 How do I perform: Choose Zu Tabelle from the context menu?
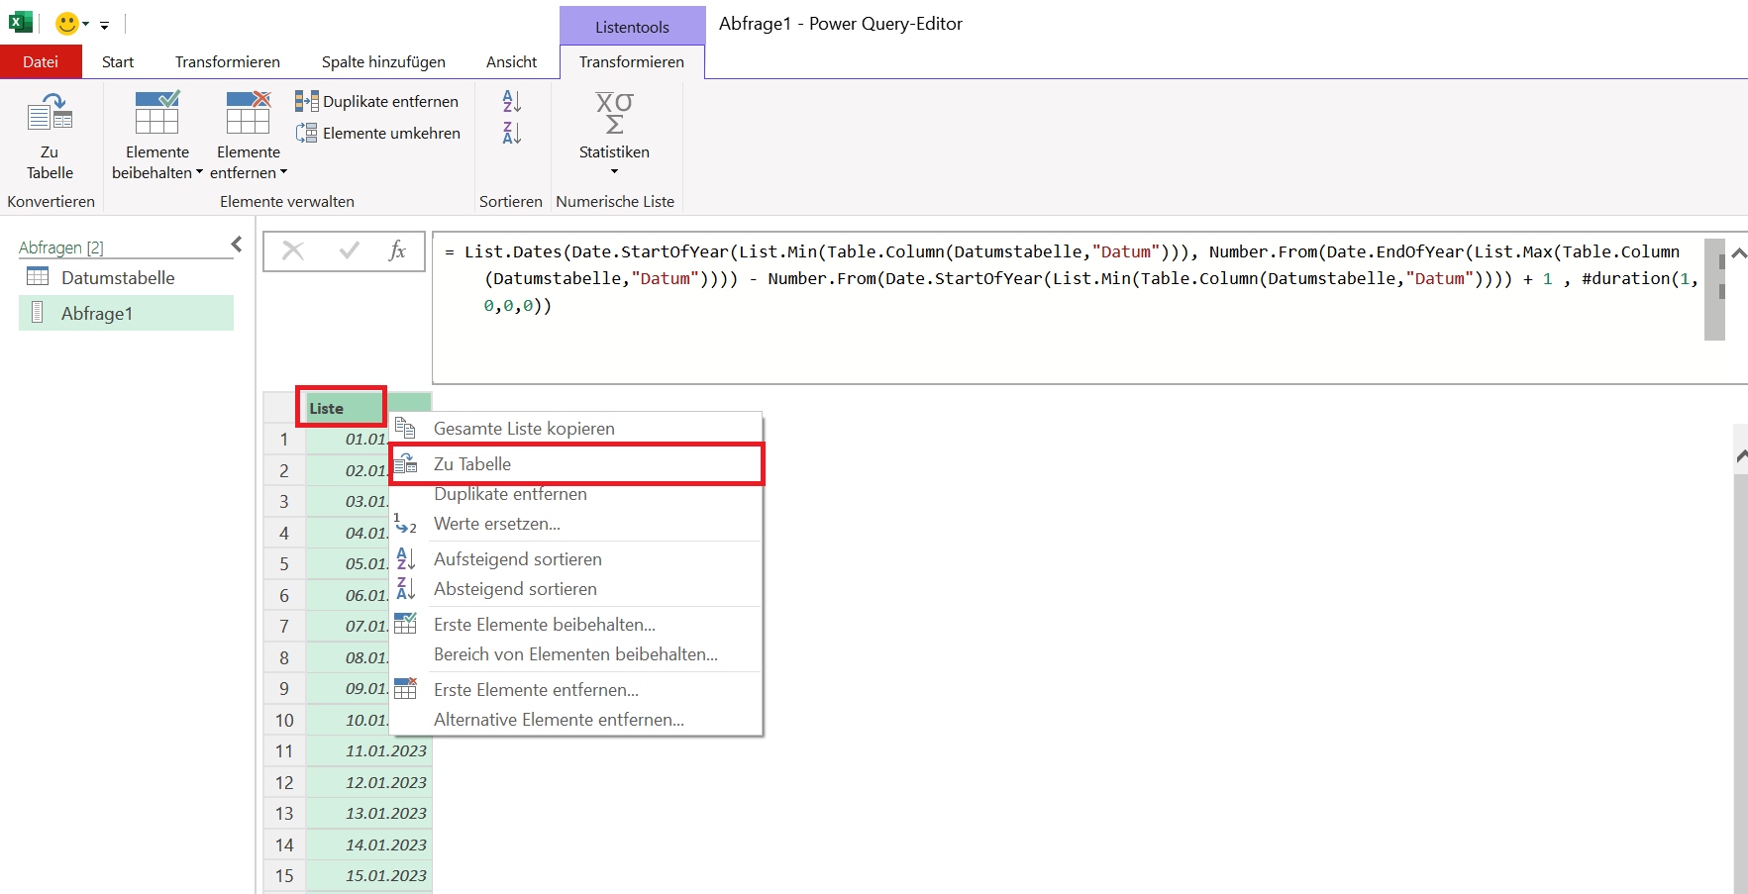[472, 464]
